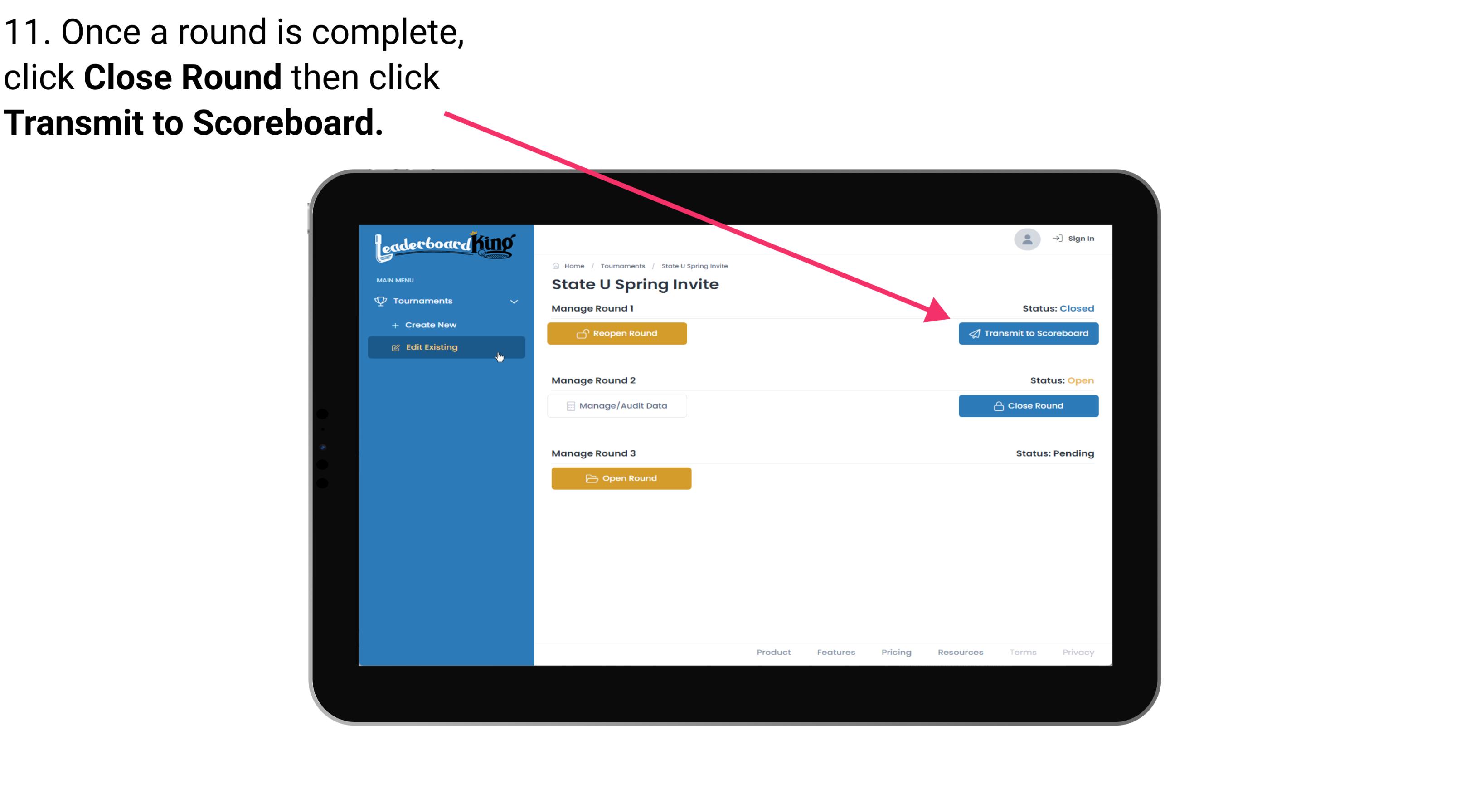Click the Reopen Round icon for Round 1
The height and width of the screenshot is (789, 1466).
point(583,332)
